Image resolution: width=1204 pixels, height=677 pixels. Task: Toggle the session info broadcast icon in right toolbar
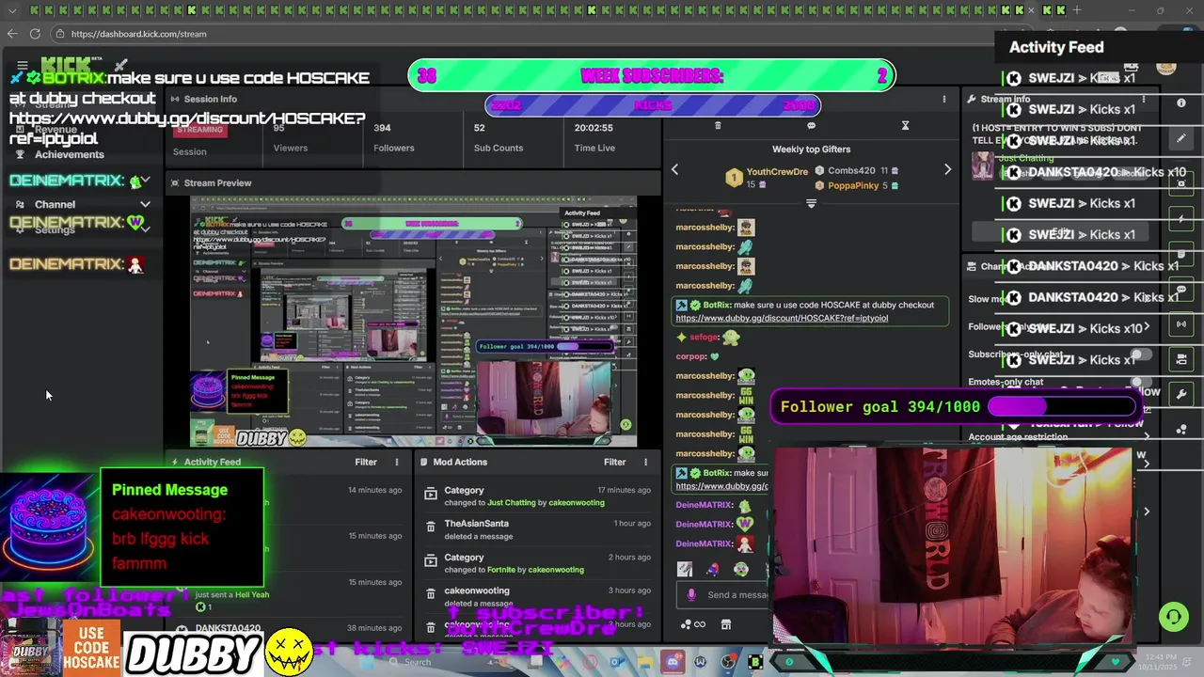1181,324
